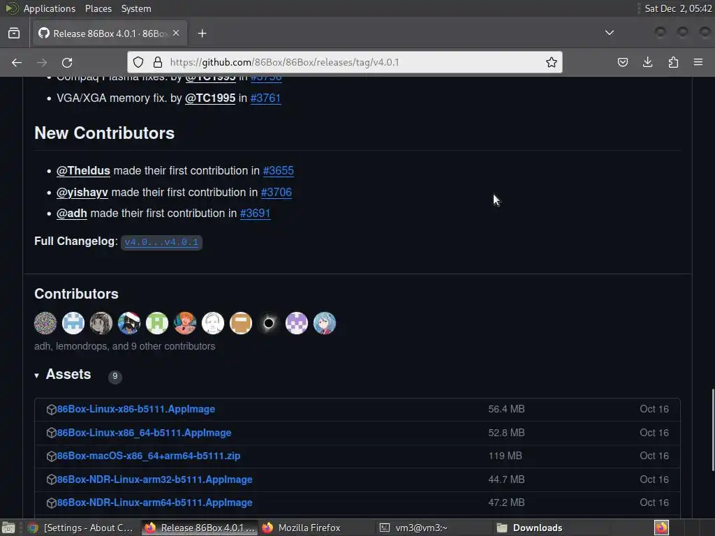This screenshot has width=715, height=536.
Task: Open the System menu
Action: tap(136, 8)
